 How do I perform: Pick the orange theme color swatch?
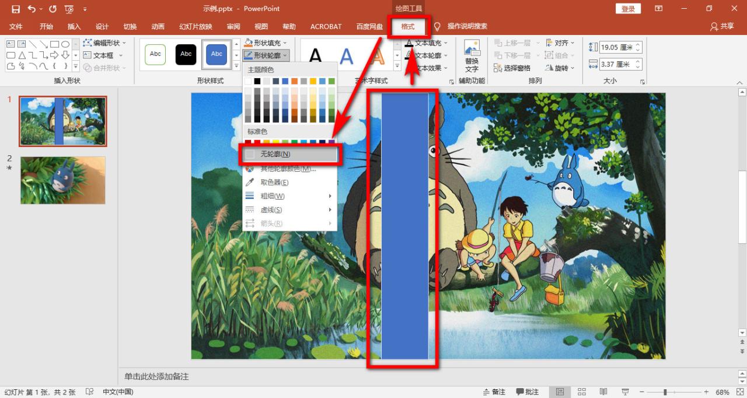pos(295,81)
